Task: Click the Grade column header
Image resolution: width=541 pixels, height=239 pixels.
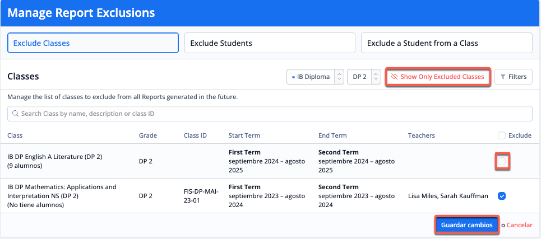Action: (148, 135)
